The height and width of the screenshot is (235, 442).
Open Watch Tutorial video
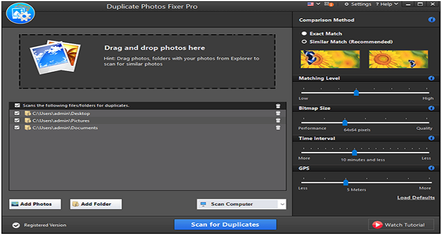(x=401, y=224)
